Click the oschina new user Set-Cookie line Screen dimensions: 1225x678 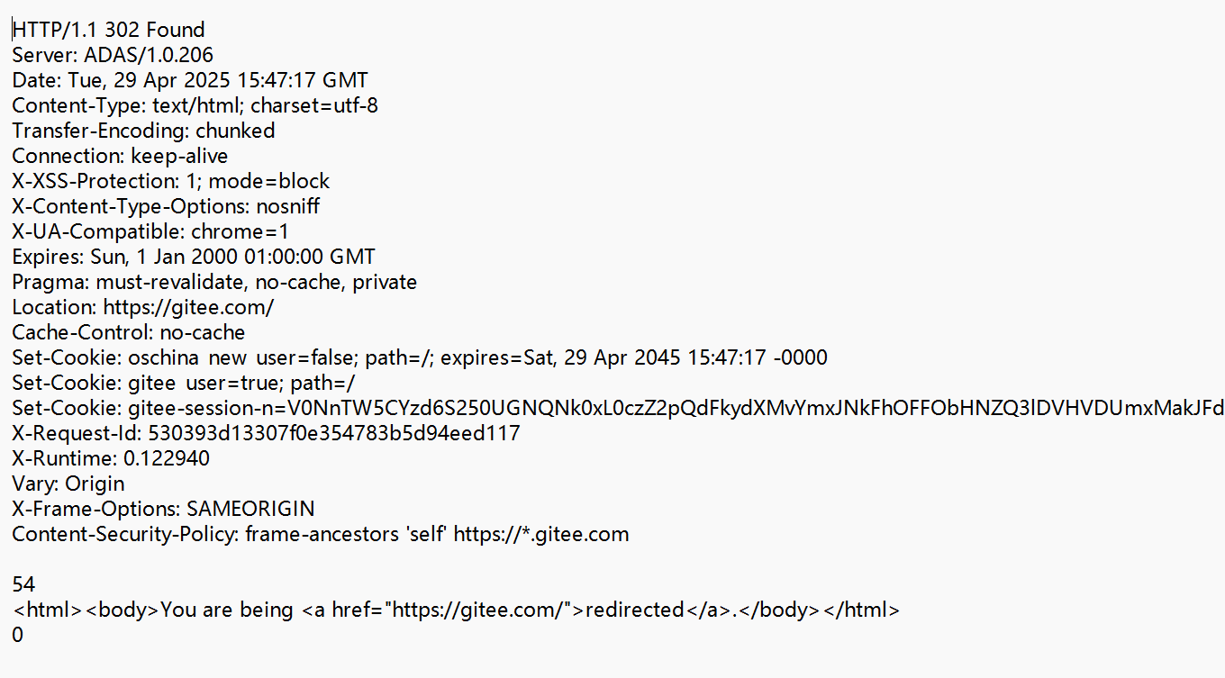pyautogui.click(x=420, y=357)
